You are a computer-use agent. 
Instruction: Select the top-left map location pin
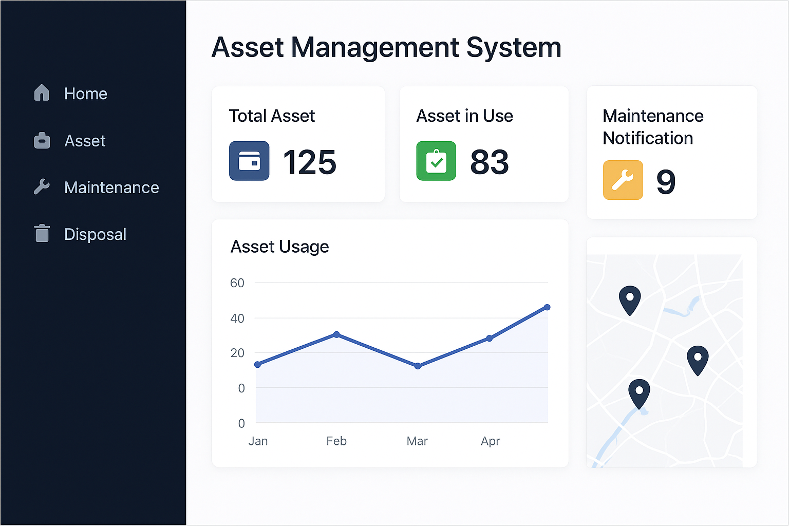(629, 299)
